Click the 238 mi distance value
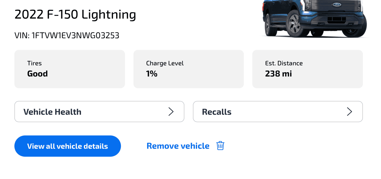The image size is (381, 179). coord(278,74)
